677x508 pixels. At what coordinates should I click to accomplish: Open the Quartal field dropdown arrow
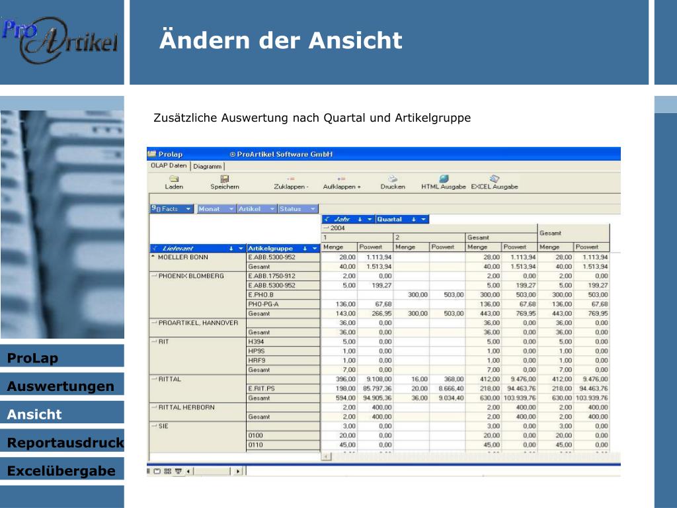[x=424, y=220]
